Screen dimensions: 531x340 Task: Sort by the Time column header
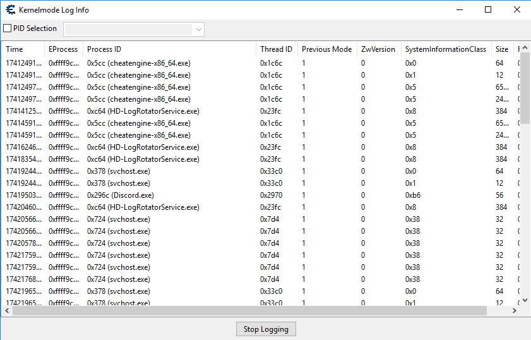click(23, 49)
